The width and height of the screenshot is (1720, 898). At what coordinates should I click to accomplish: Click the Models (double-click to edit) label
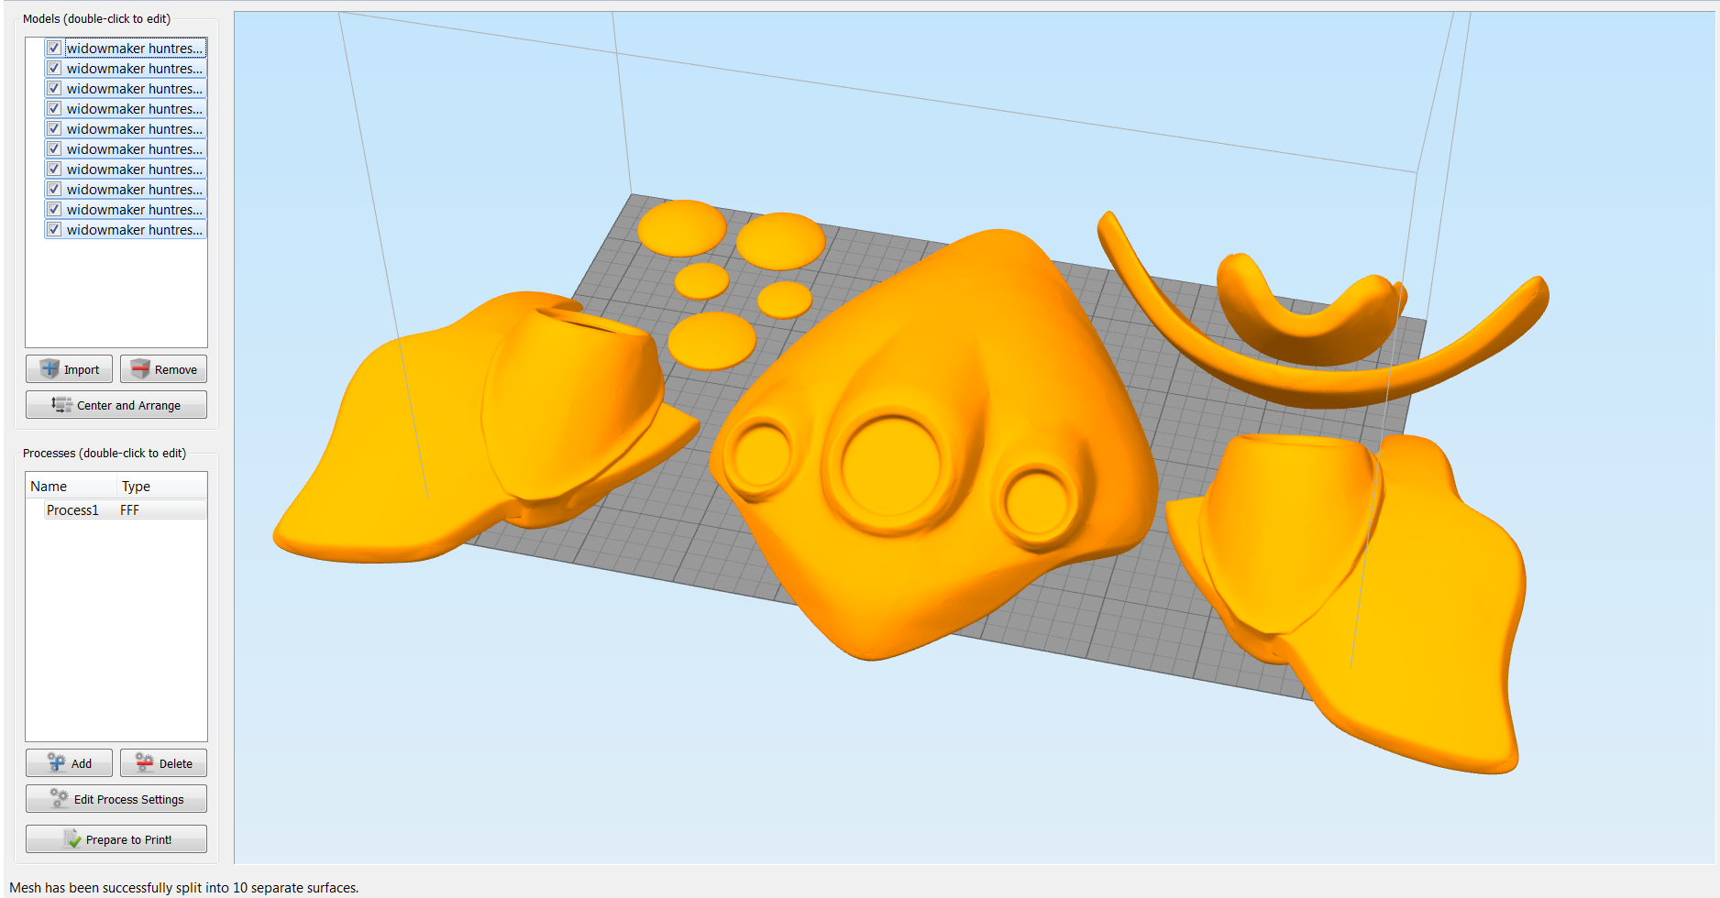coord(96,18)
